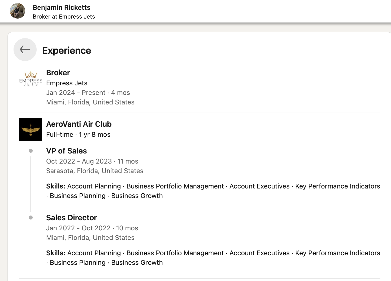Click the Experience page heading

coord(67,50)
